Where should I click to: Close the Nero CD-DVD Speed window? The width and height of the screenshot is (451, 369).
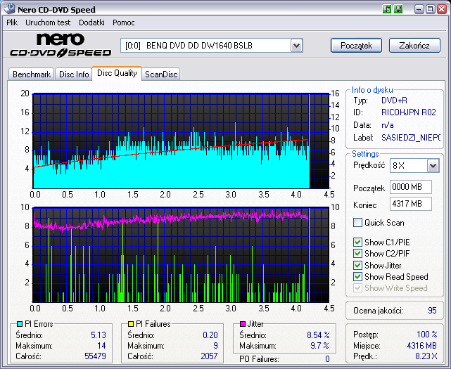coord(442,9)
